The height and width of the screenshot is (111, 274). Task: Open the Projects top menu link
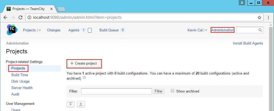coord(29,30)
